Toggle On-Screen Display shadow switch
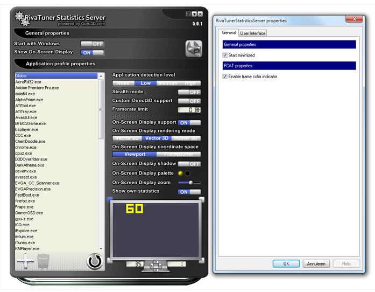375x292 pixels. pyautogui.click(x=189, y=164)
